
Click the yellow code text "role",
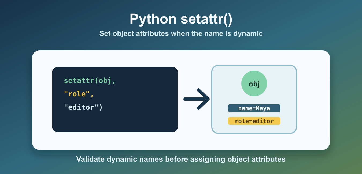point(79,94)
